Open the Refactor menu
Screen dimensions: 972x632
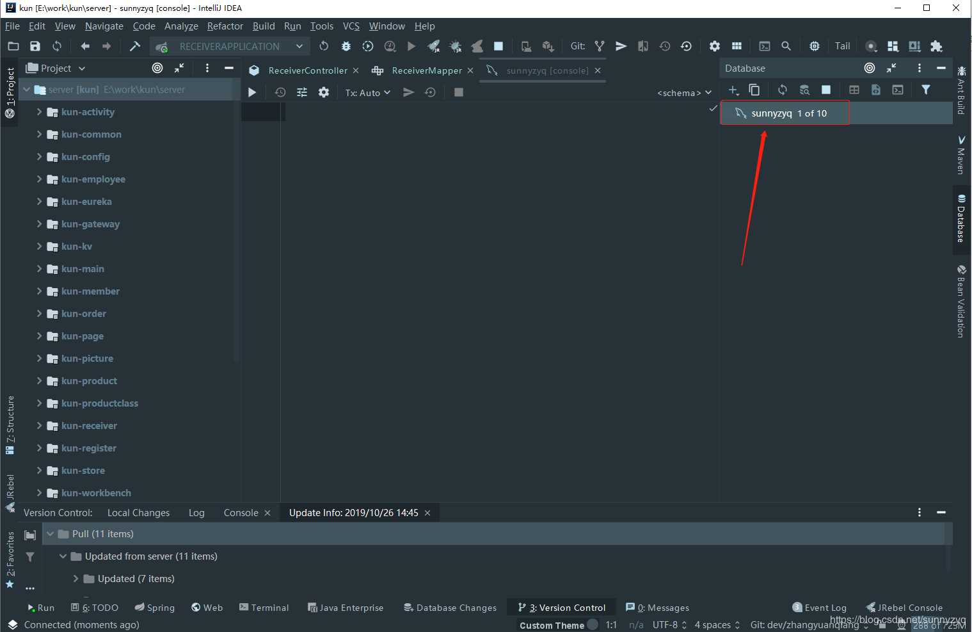(x=225, y=26)
